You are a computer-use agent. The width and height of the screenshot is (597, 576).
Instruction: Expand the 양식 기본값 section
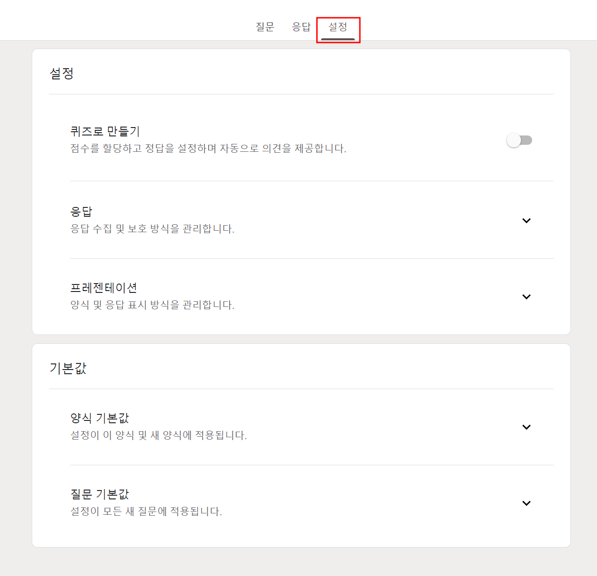527,427
